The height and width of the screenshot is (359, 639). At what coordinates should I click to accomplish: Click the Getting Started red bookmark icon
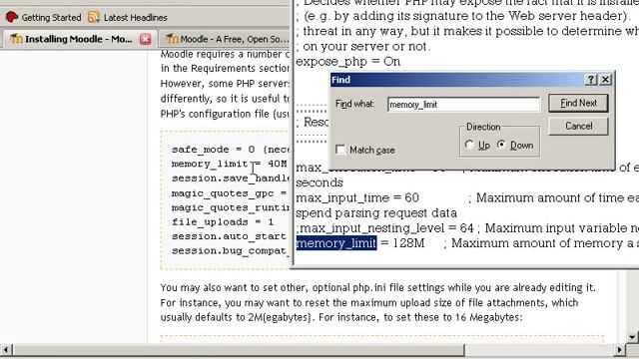(x=12, y=17)
